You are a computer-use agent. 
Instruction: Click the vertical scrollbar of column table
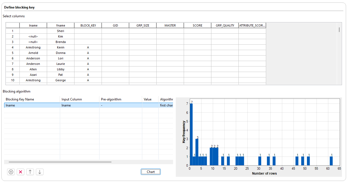(339, 30)
